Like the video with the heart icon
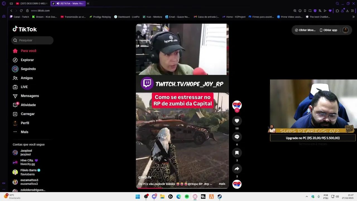The height and width of the screenshot is (201, 357). [x=237, y=121]
